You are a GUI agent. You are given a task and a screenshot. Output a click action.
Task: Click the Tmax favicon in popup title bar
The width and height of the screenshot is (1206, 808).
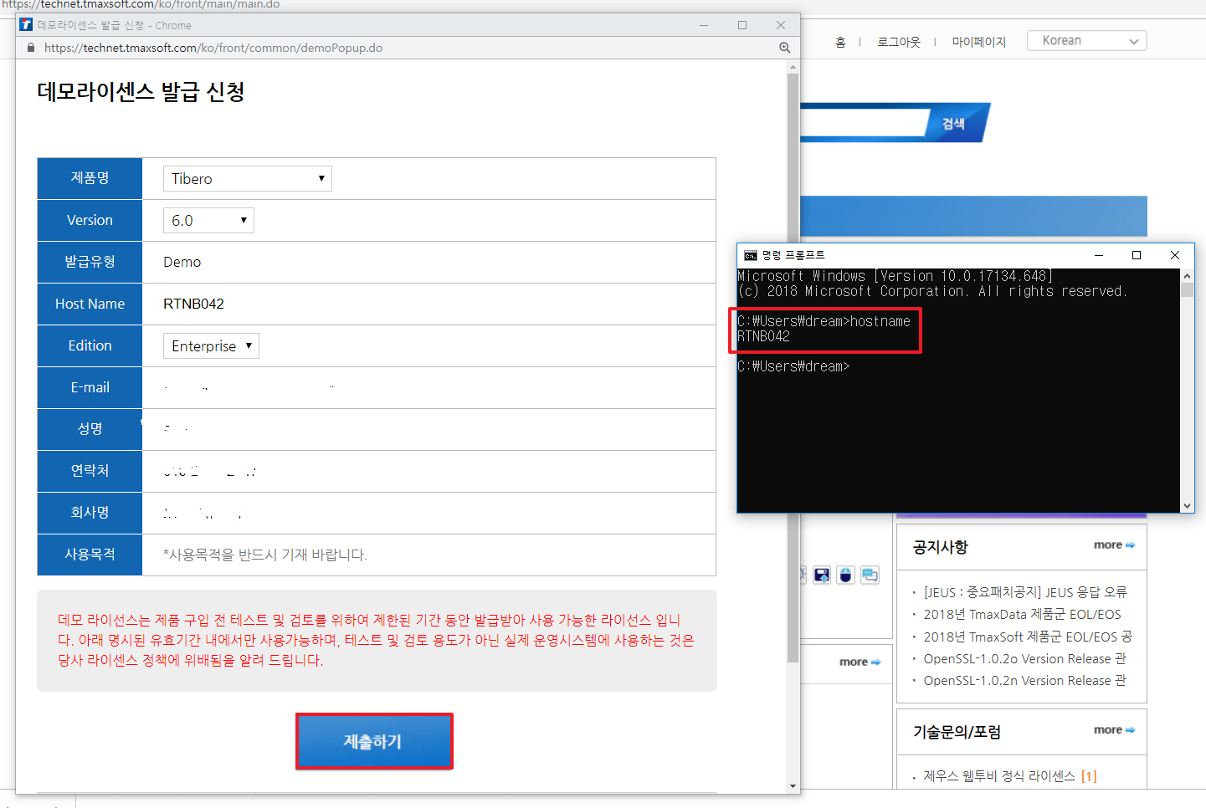(x=26, y=25)
